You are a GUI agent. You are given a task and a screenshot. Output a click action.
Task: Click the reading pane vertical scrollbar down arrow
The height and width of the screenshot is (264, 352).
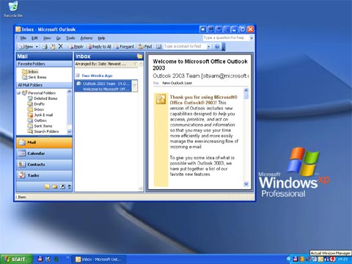(246, 184)
